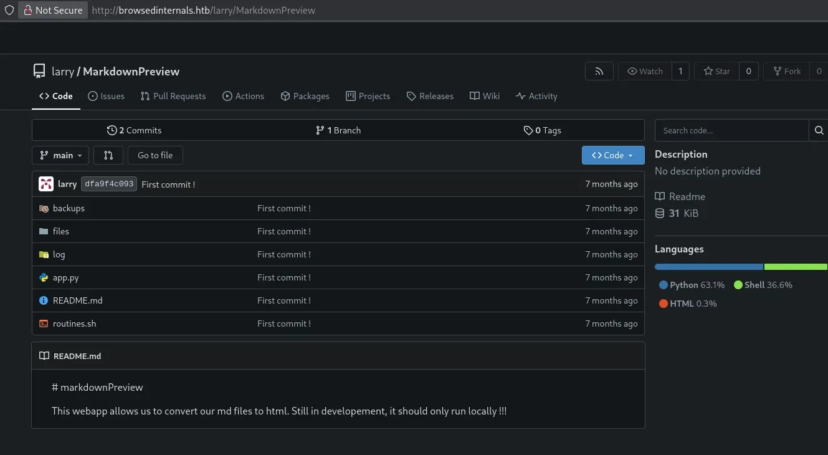Click the RSS feed icon button
Screen dimensions: 828x455
[x=599, y=71]
